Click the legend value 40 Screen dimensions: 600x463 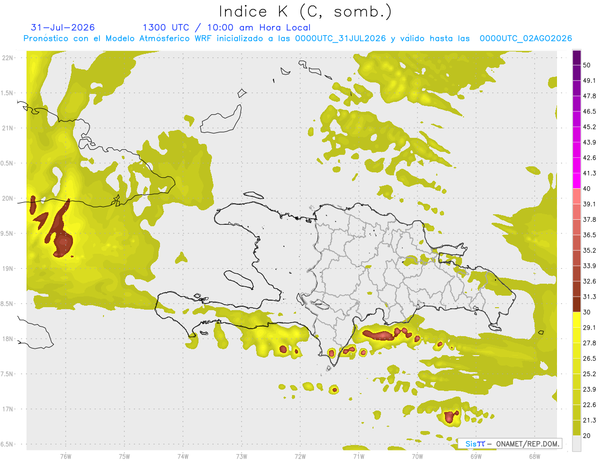coord(587,189)
